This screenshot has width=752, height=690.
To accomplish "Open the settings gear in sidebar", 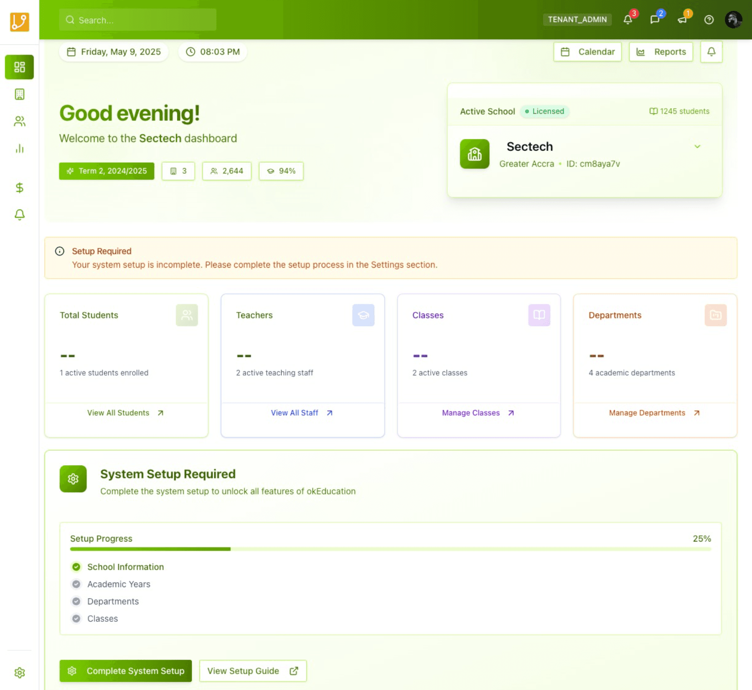I will (x=19, y=672).
